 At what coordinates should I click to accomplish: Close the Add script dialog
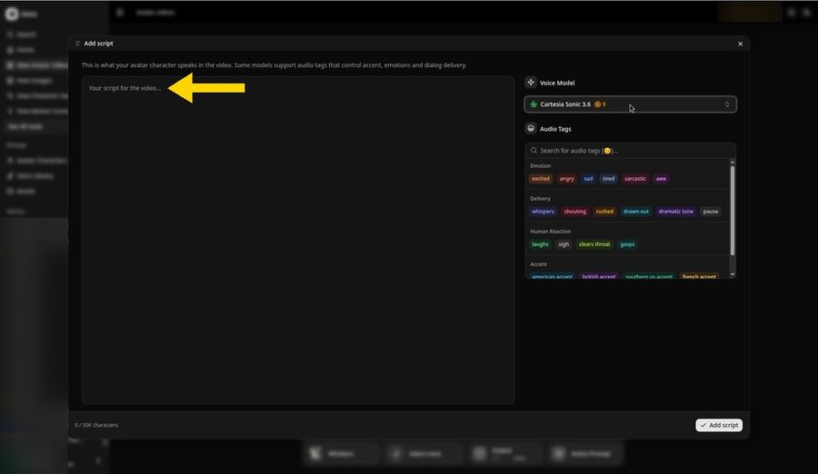point(740,44)
